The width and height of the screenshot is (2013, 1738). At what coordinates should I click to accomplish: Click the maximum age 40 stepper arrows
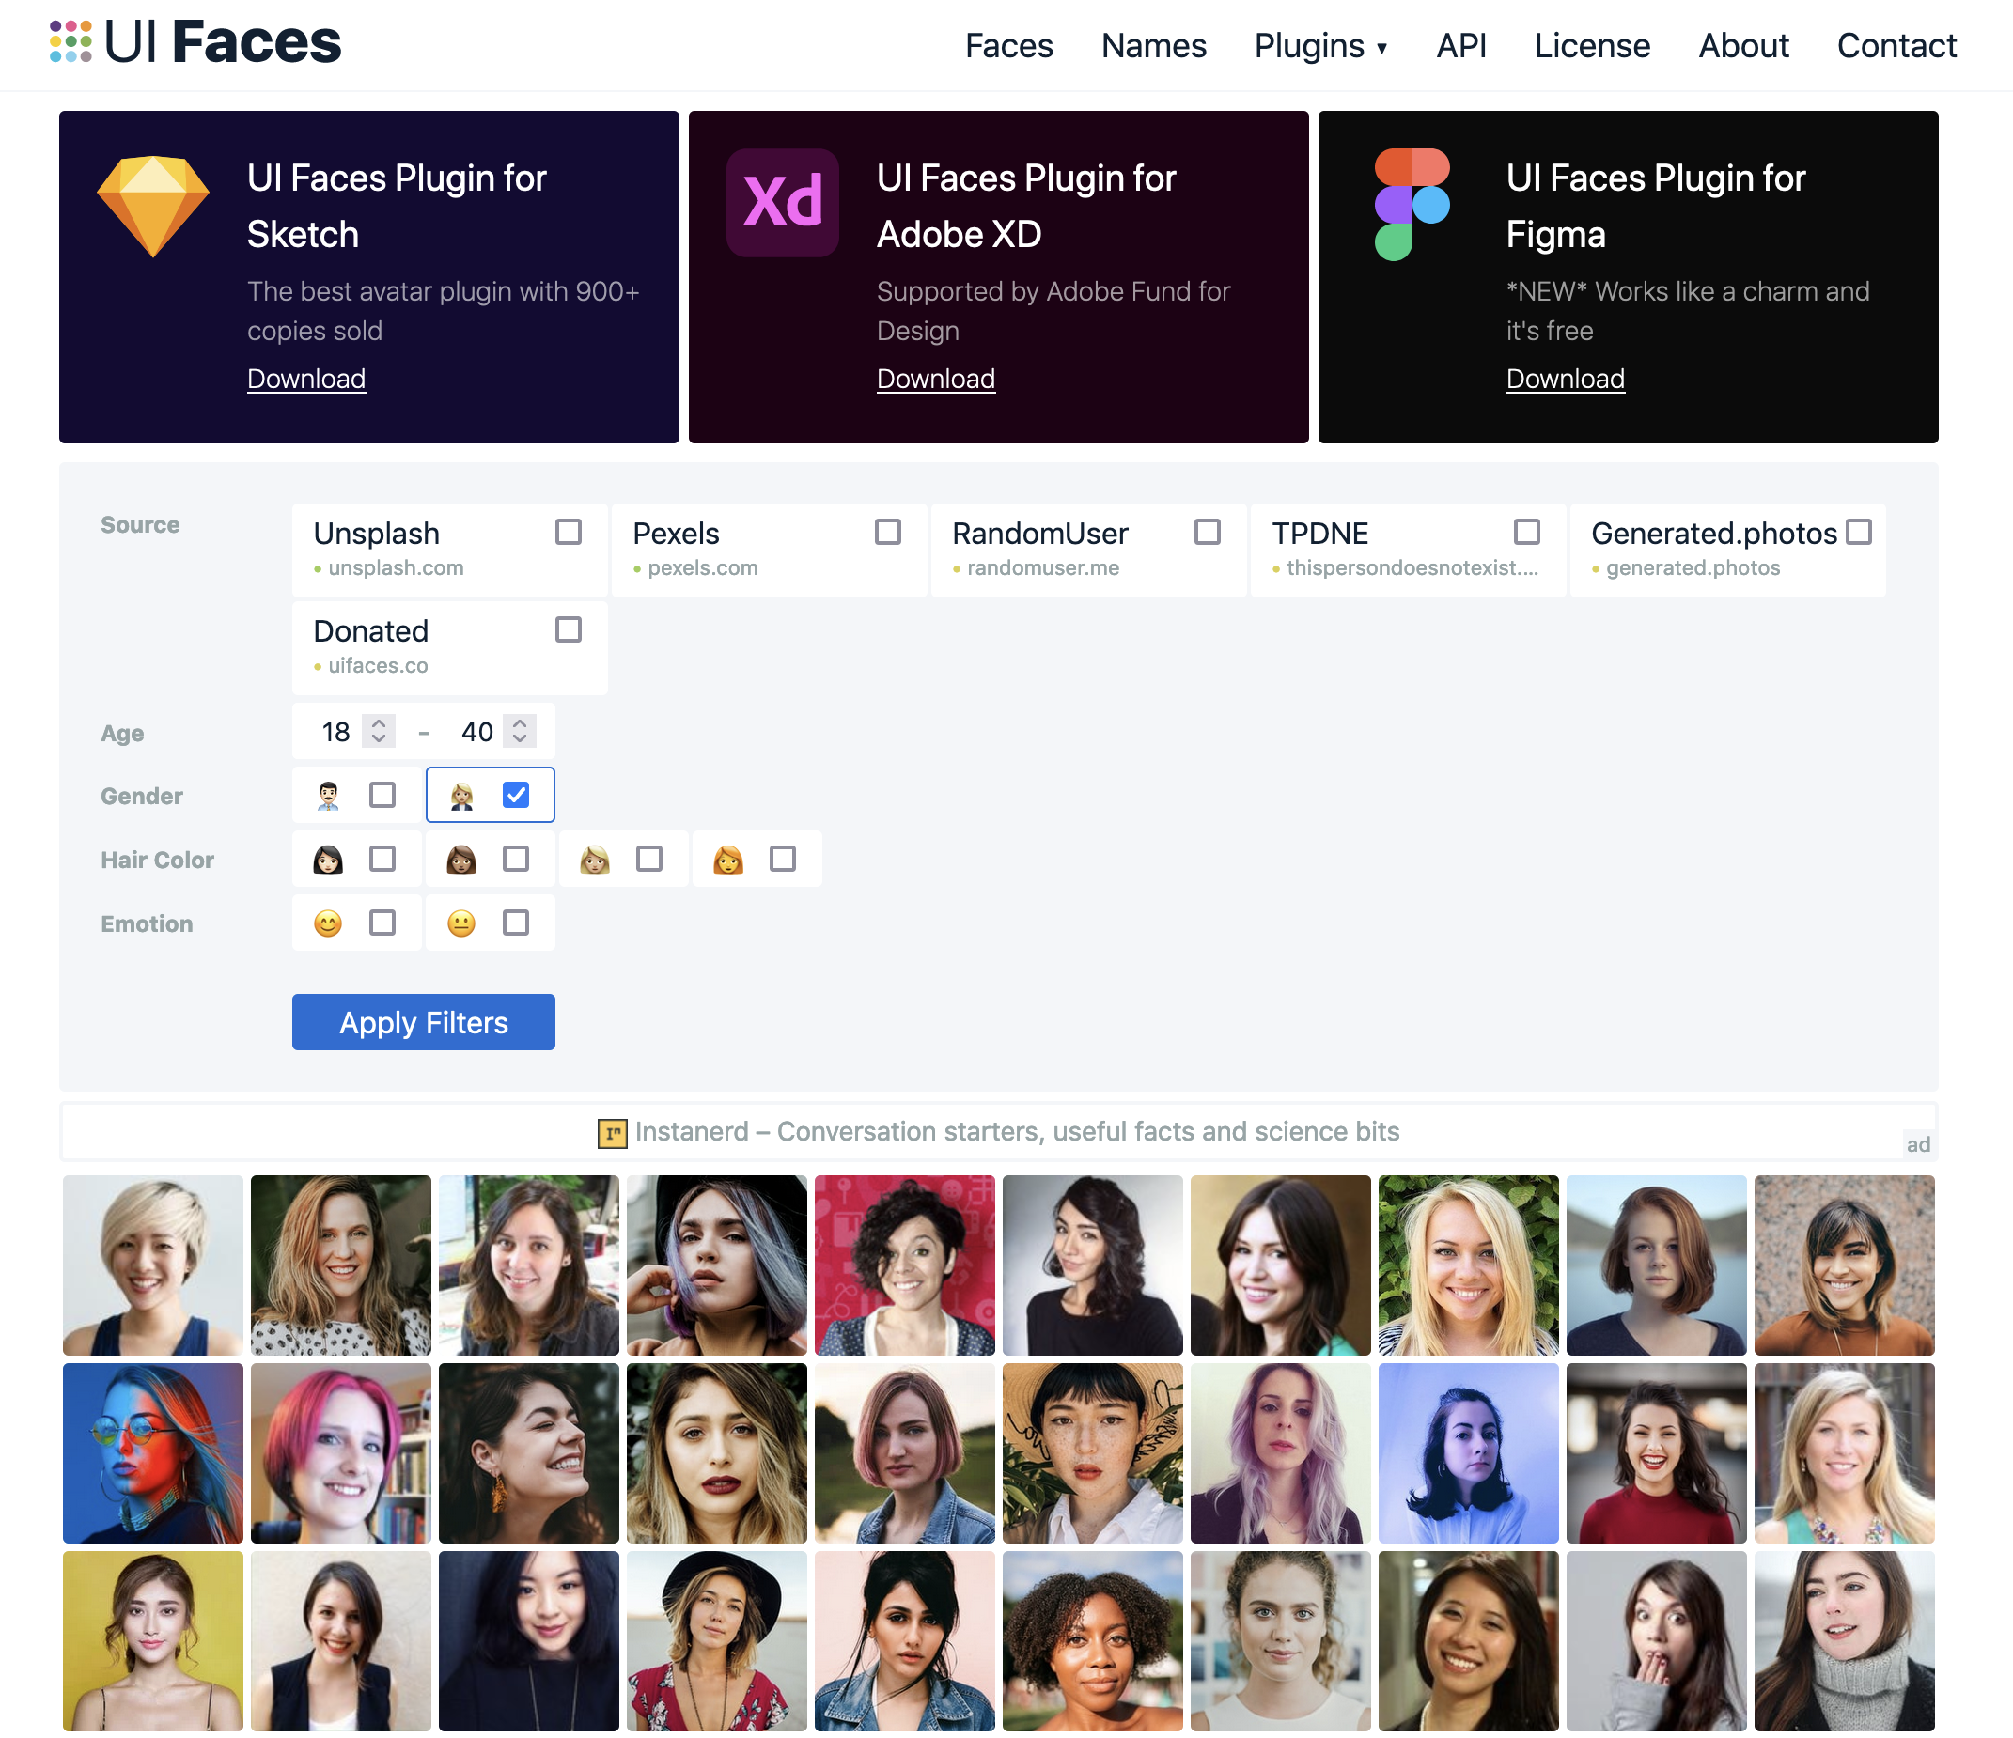tap(520, 731)
